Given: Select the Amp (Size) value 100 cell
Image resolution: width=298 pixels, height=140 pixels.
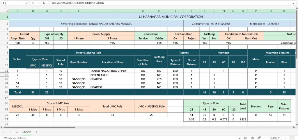Looking at the screenshot, I should coord(17,43).
